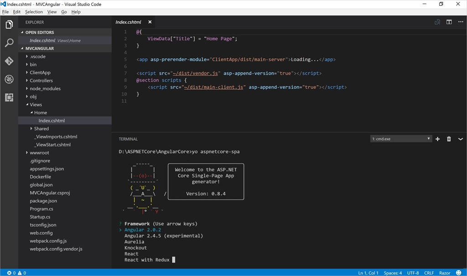Open the Explorer view in activity bar
Viewport: 467px width, 276px height.
click(x=9, y=25)
